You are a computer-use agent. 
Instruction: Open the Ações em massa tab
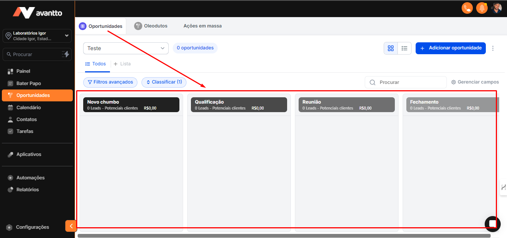coord(202,26)
